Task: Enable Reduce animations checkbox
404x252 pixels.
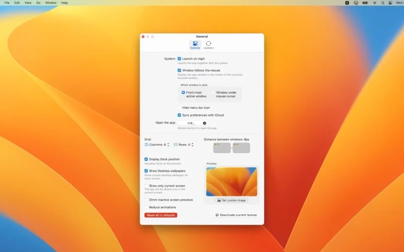Action: pos(146,207)
